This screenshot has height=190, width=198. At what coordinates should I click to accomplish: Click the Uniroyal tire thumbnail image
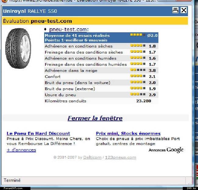click(18, 48)
